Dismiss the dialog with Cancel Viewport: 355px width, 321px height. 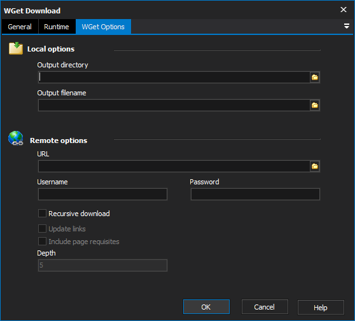265,307
